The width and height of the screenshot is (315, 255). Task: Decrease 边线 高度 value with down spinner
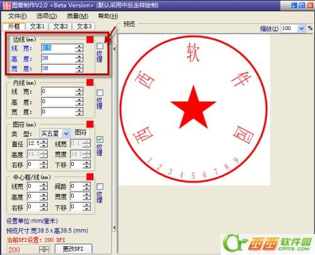[79, 60]
